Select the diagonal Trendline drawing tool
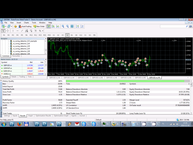Image resolution: width=193 pixels, height=145 pixels. point(22,31)
